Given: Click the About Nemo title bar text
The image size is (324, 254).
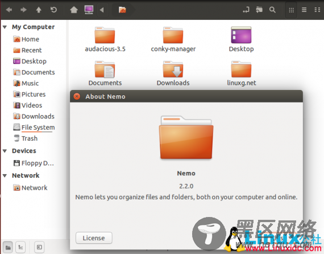Looking at the screenshot, I should 105,96.
